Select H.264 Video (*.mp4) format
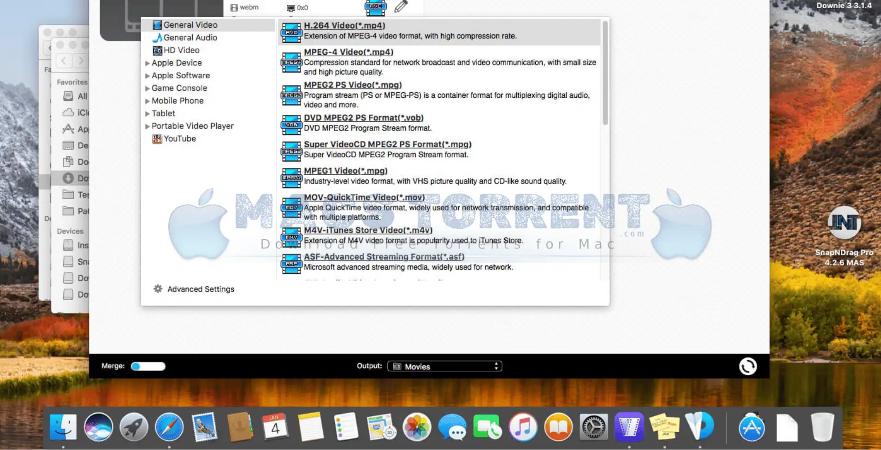 [439, 31]
